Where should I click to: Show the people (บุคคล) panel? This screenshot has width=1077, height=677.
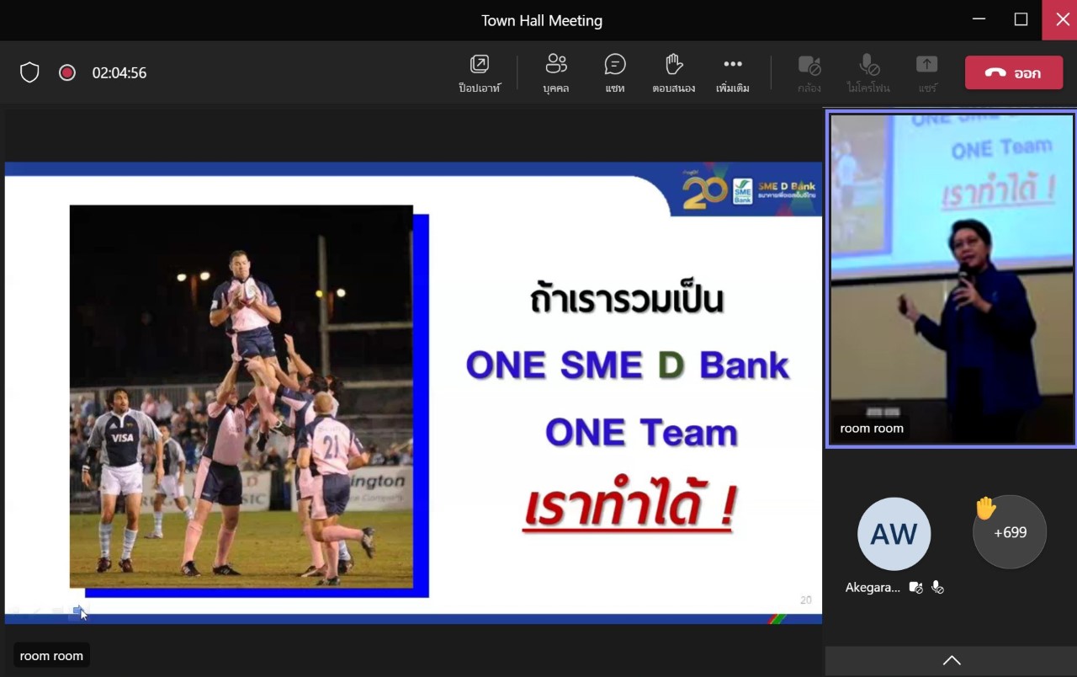pos(556,72)
